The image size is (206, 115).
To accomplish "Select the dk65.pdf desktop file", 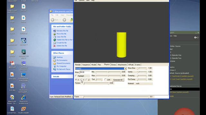I will point(12,65).
